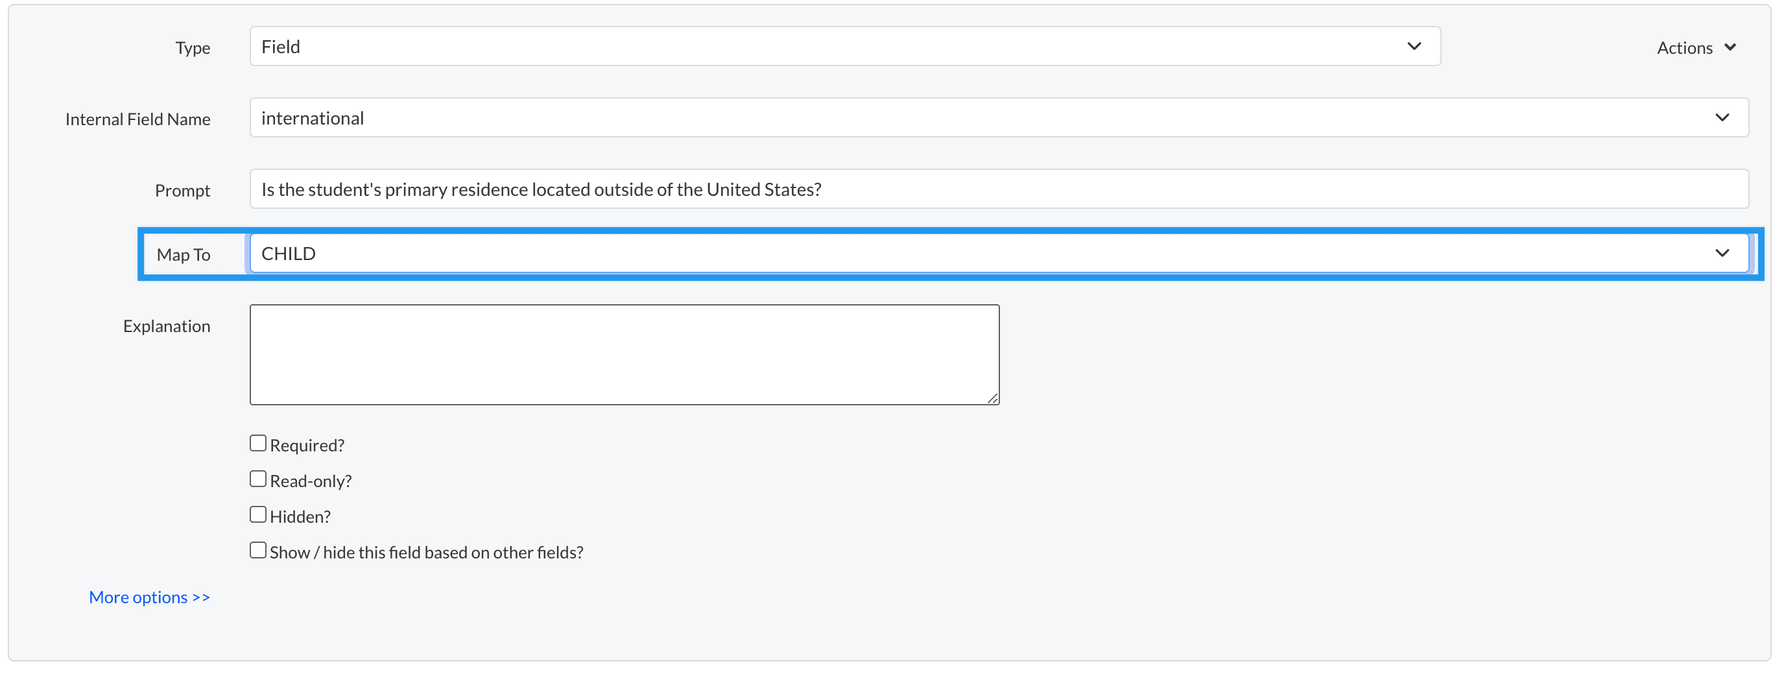
Task: Click the Map To label
Action: click(183, 254)
